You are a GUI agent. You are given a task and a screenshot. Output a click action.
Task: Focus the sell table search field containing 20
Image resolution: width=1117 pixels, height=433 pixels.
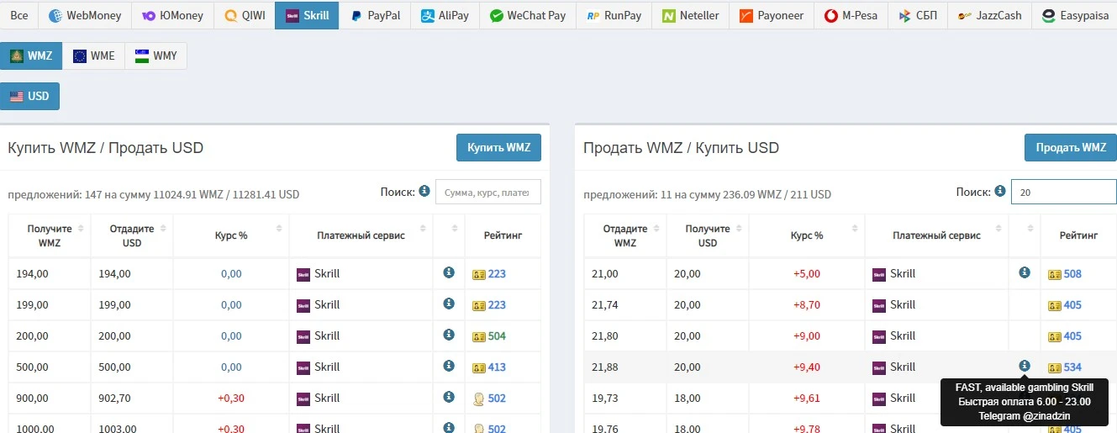[1063, 192]
